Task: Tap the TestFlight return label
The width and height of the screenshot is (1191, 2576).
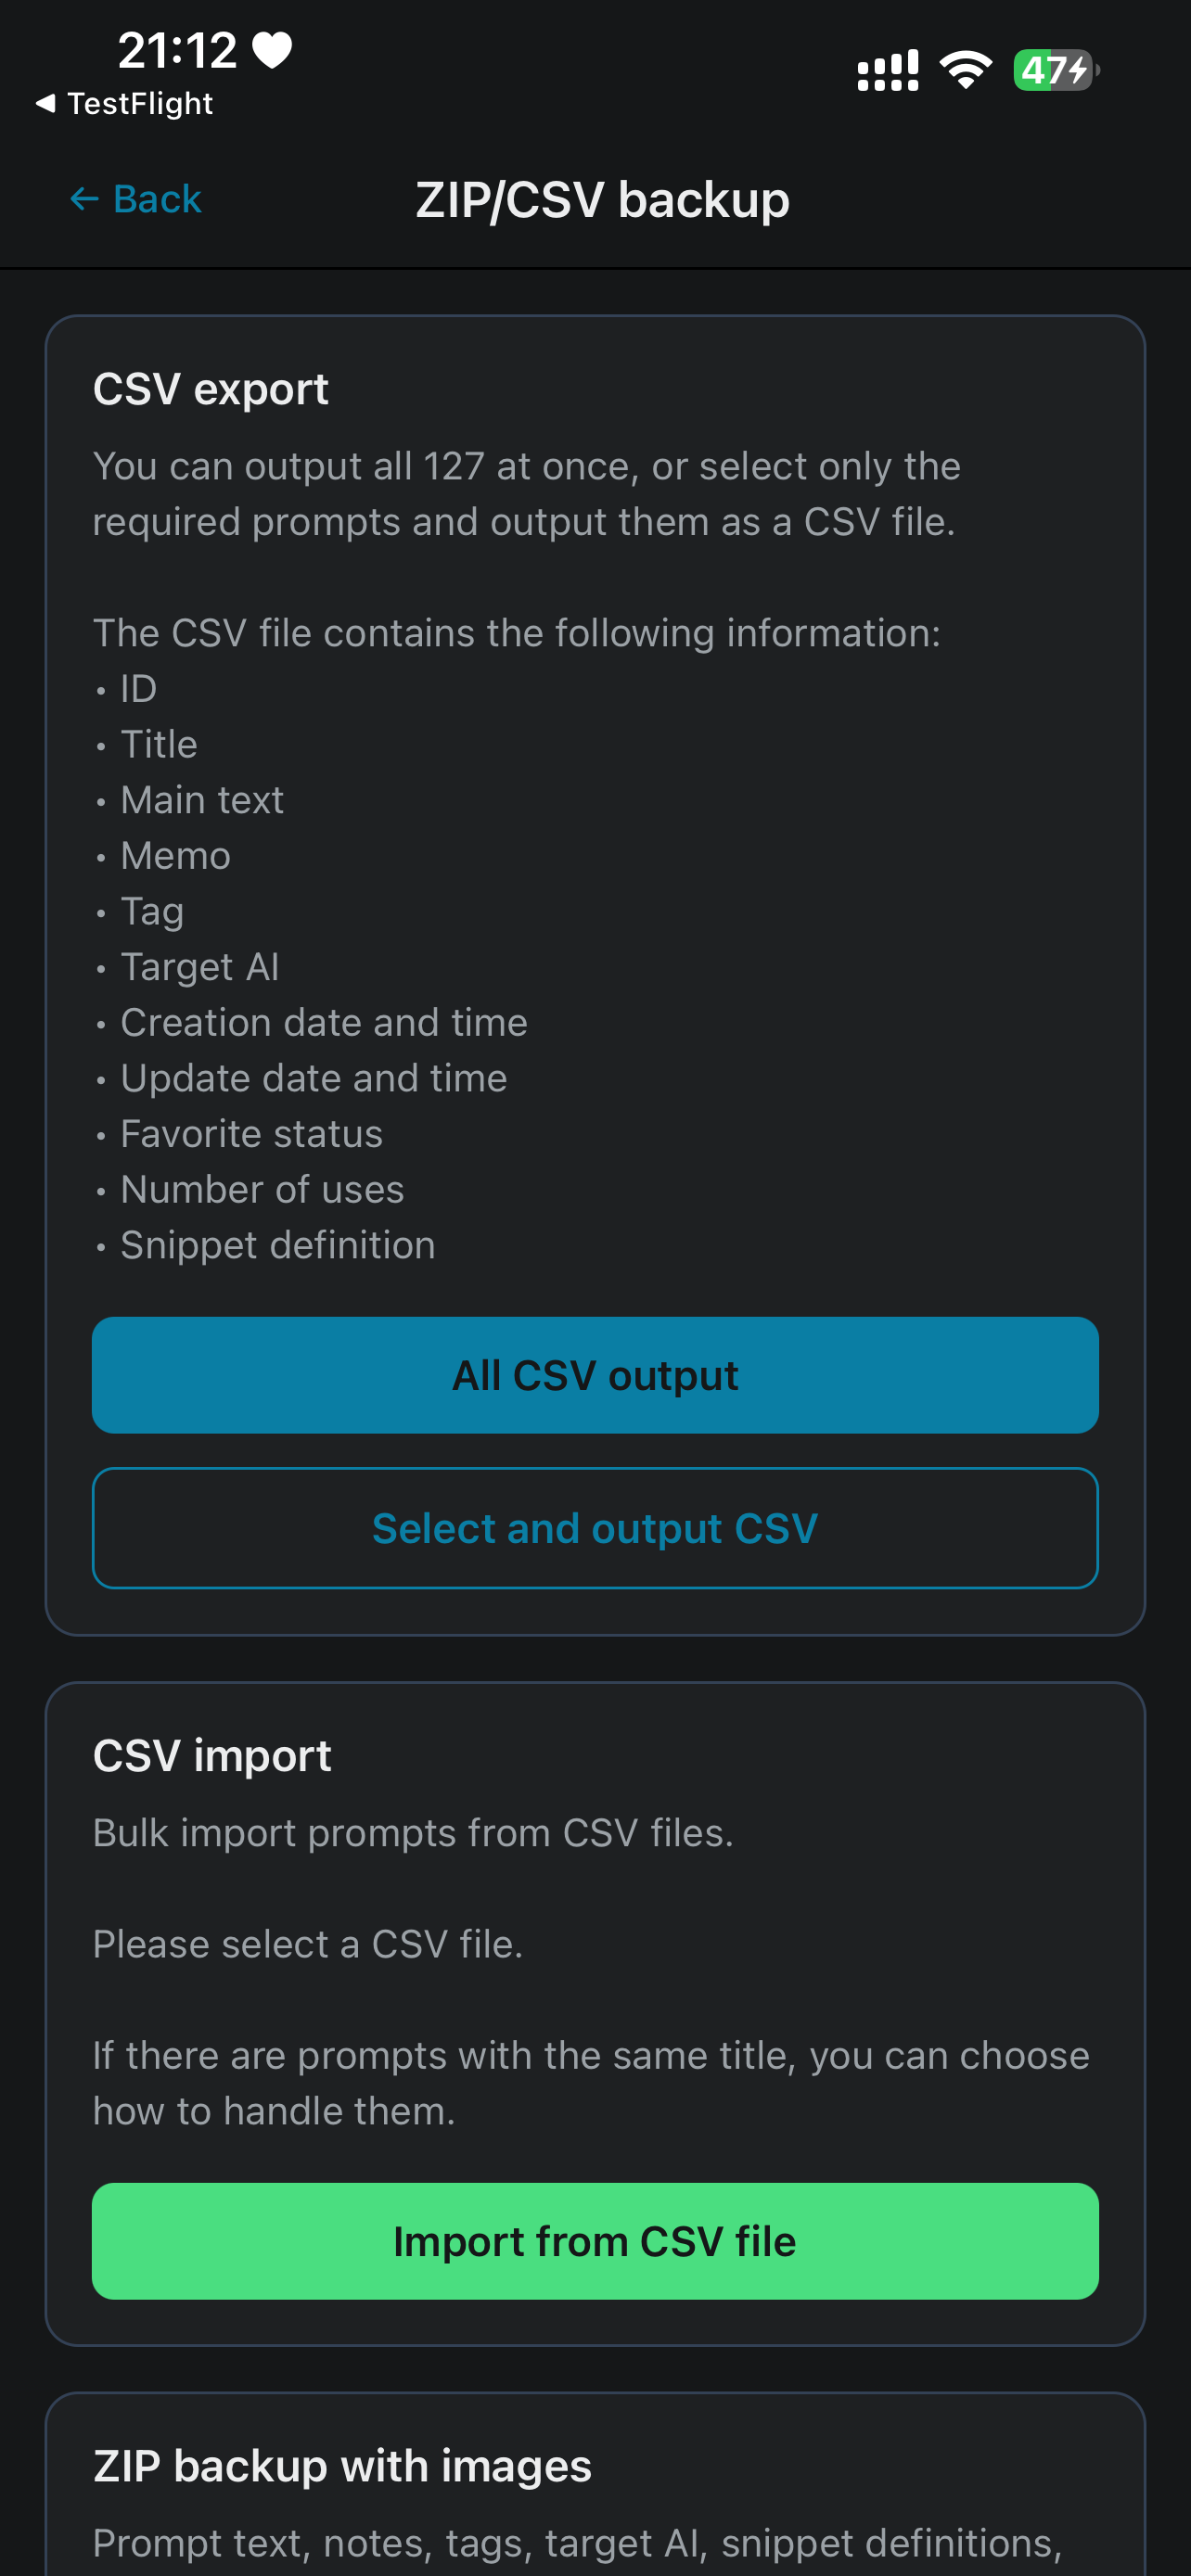Action: coord(140,103)
